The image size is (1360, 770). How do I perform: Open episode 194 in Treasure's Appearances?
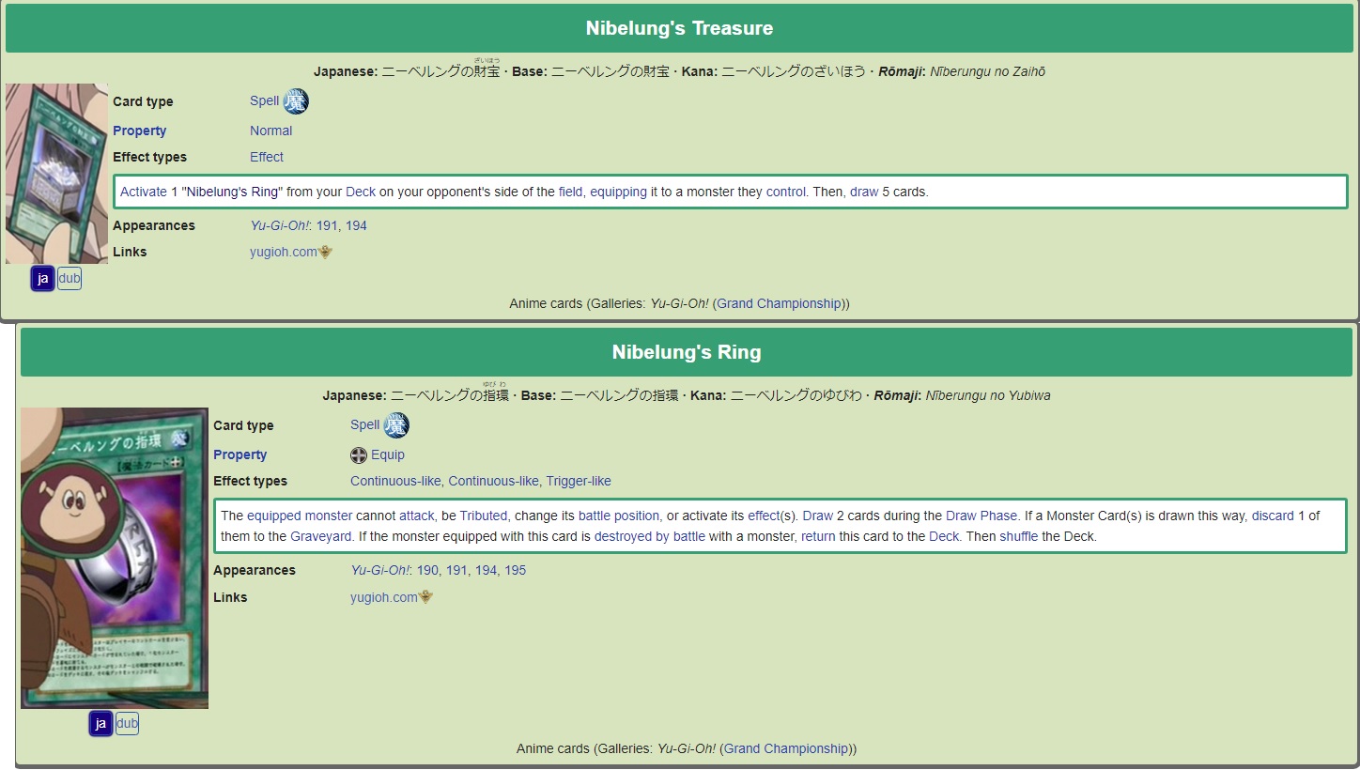356,225
